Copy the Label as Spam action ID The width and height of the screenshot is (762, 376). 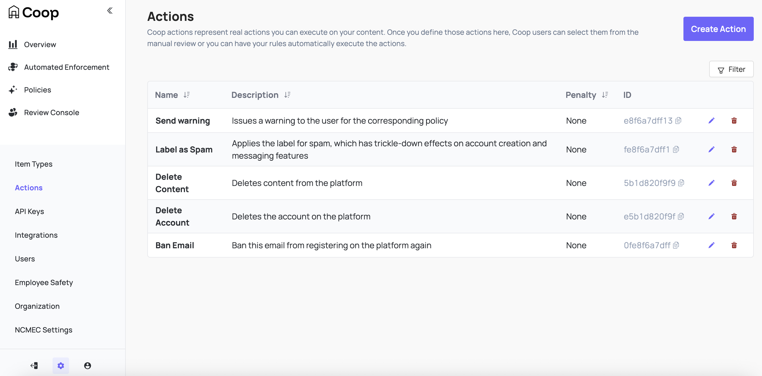click(x=676, y=149)
